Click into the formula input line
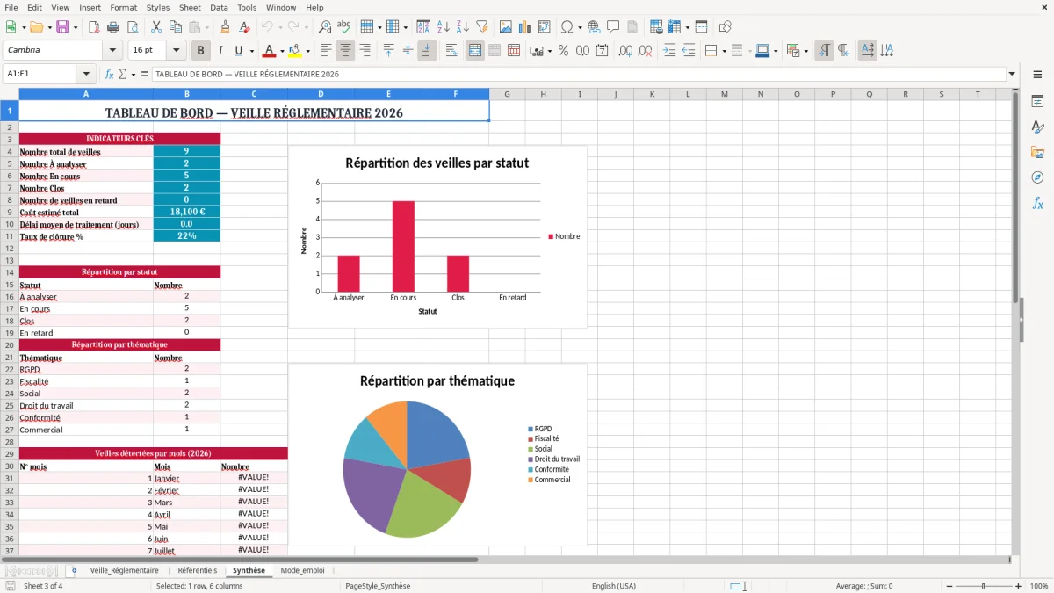This screenshot has width=1054, height=593. (578, 74)
